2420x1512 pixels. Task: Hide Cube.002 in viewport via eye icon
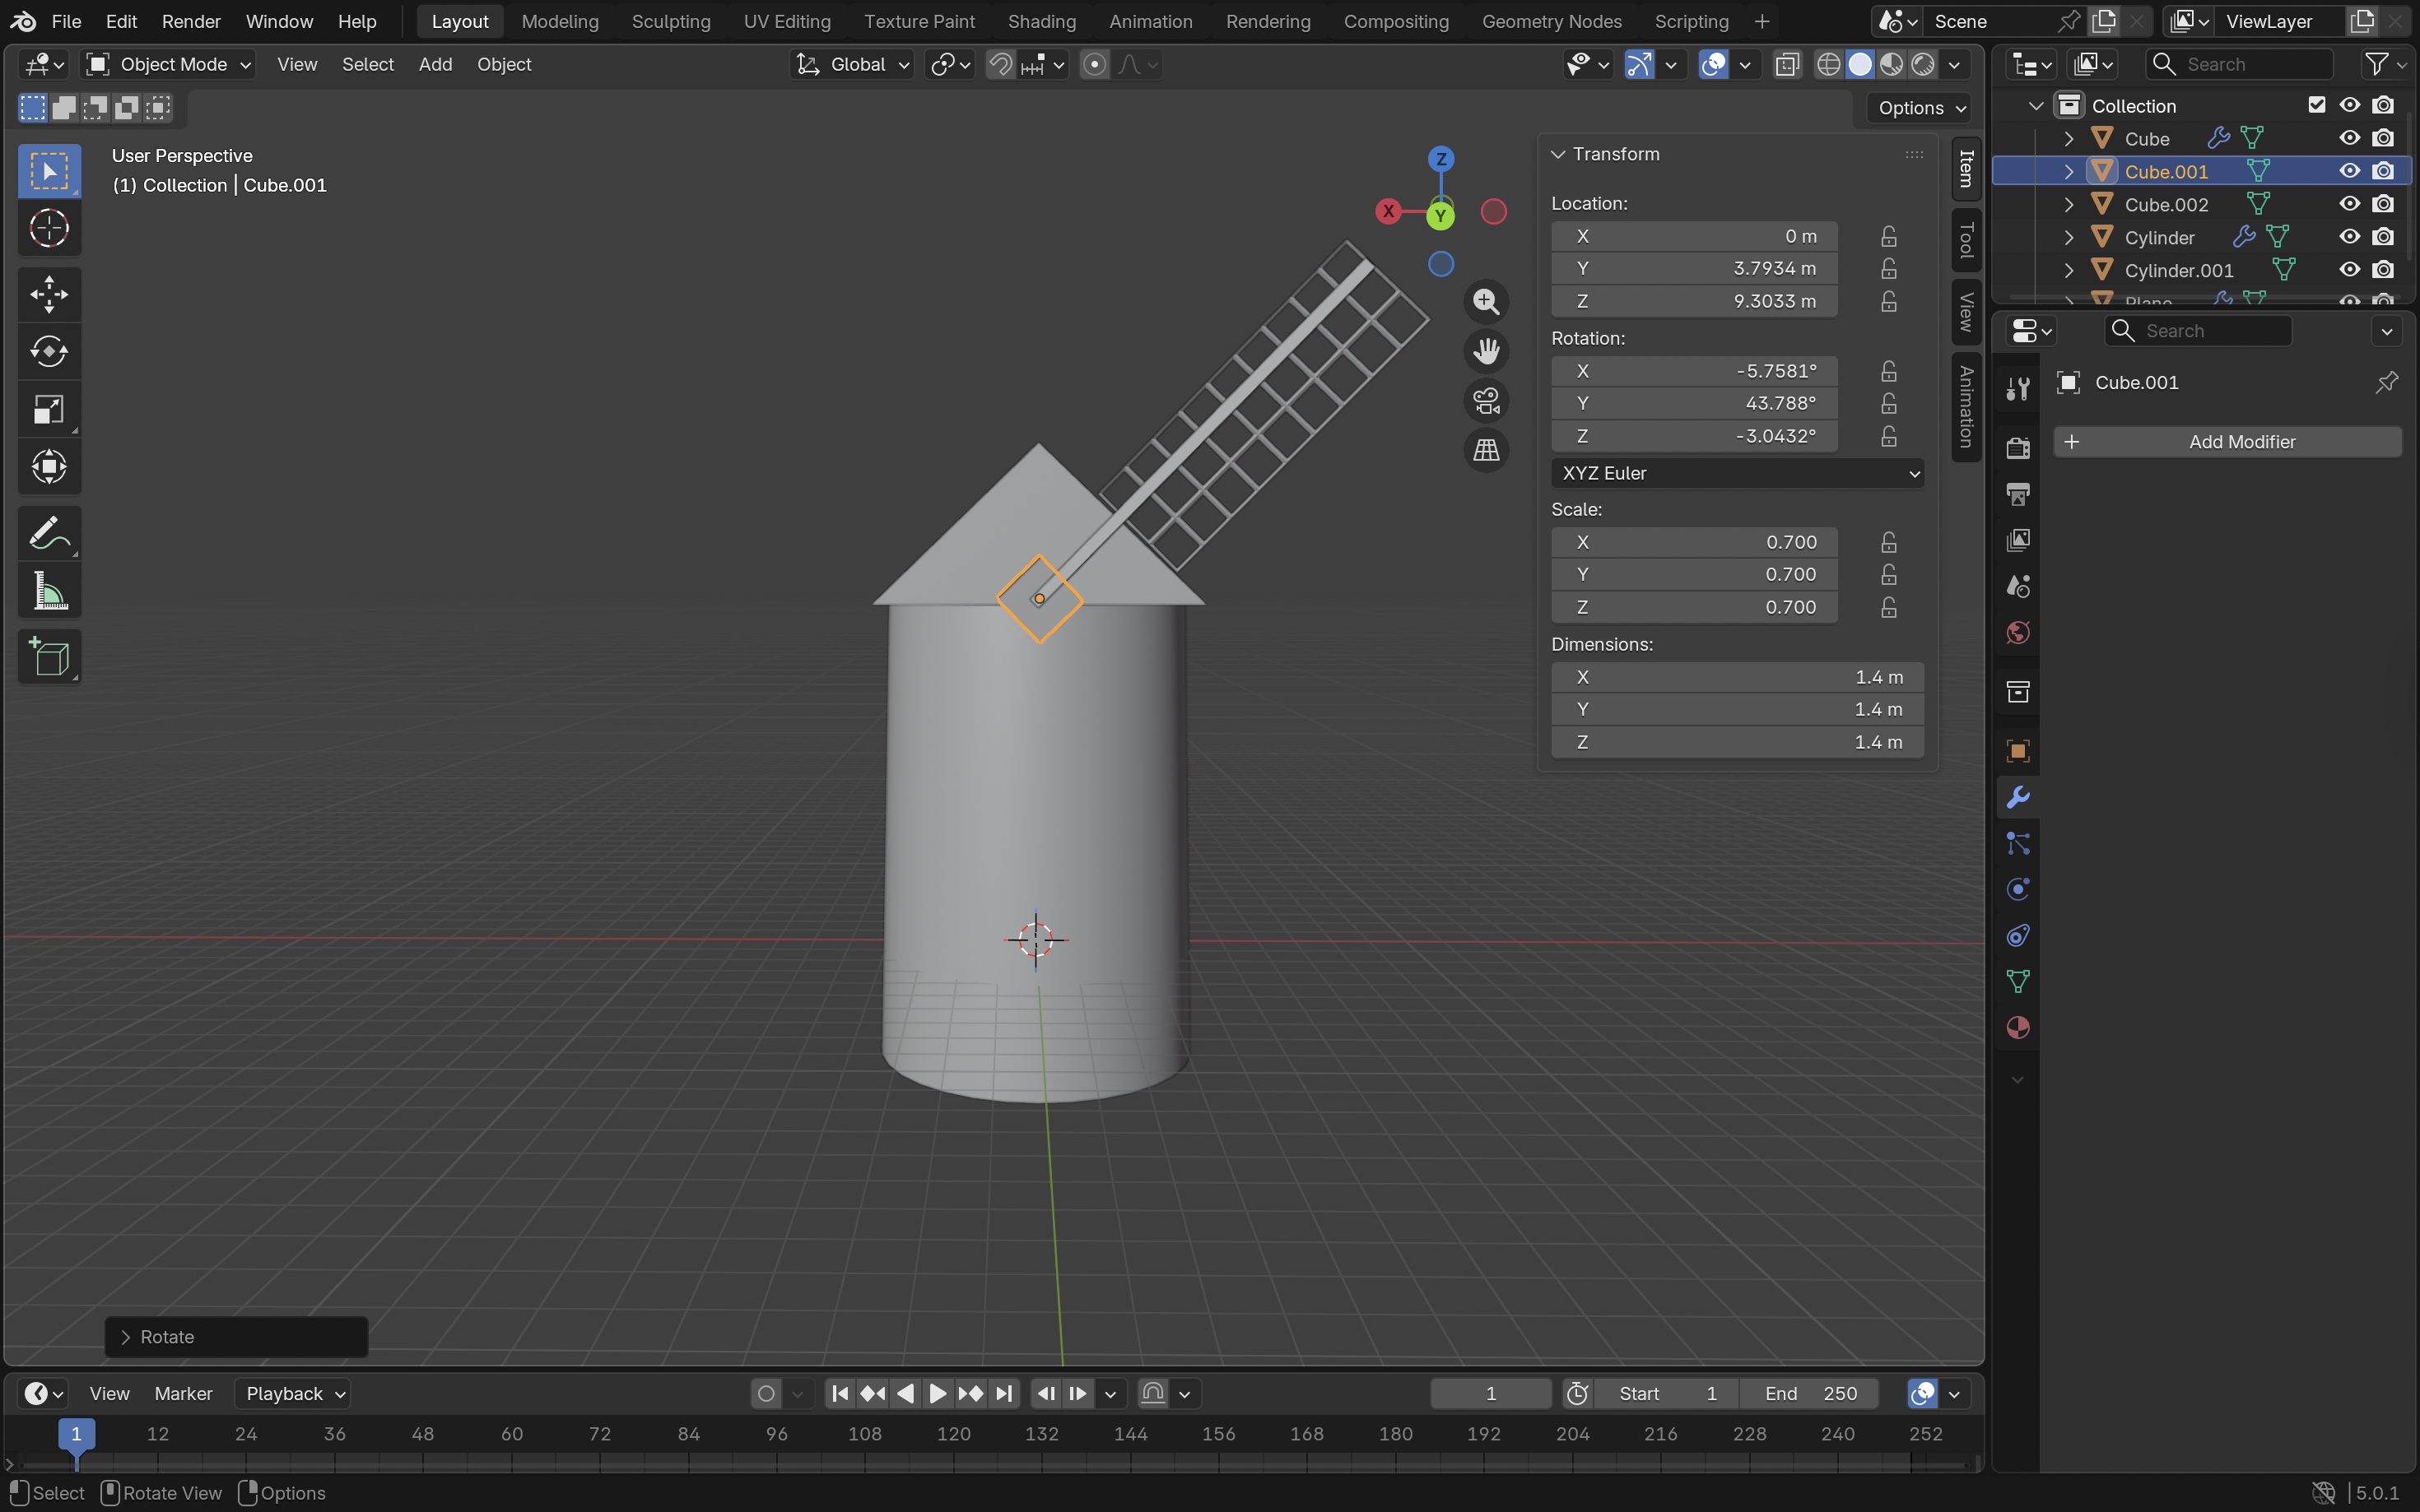click(x=2349, y=204)
